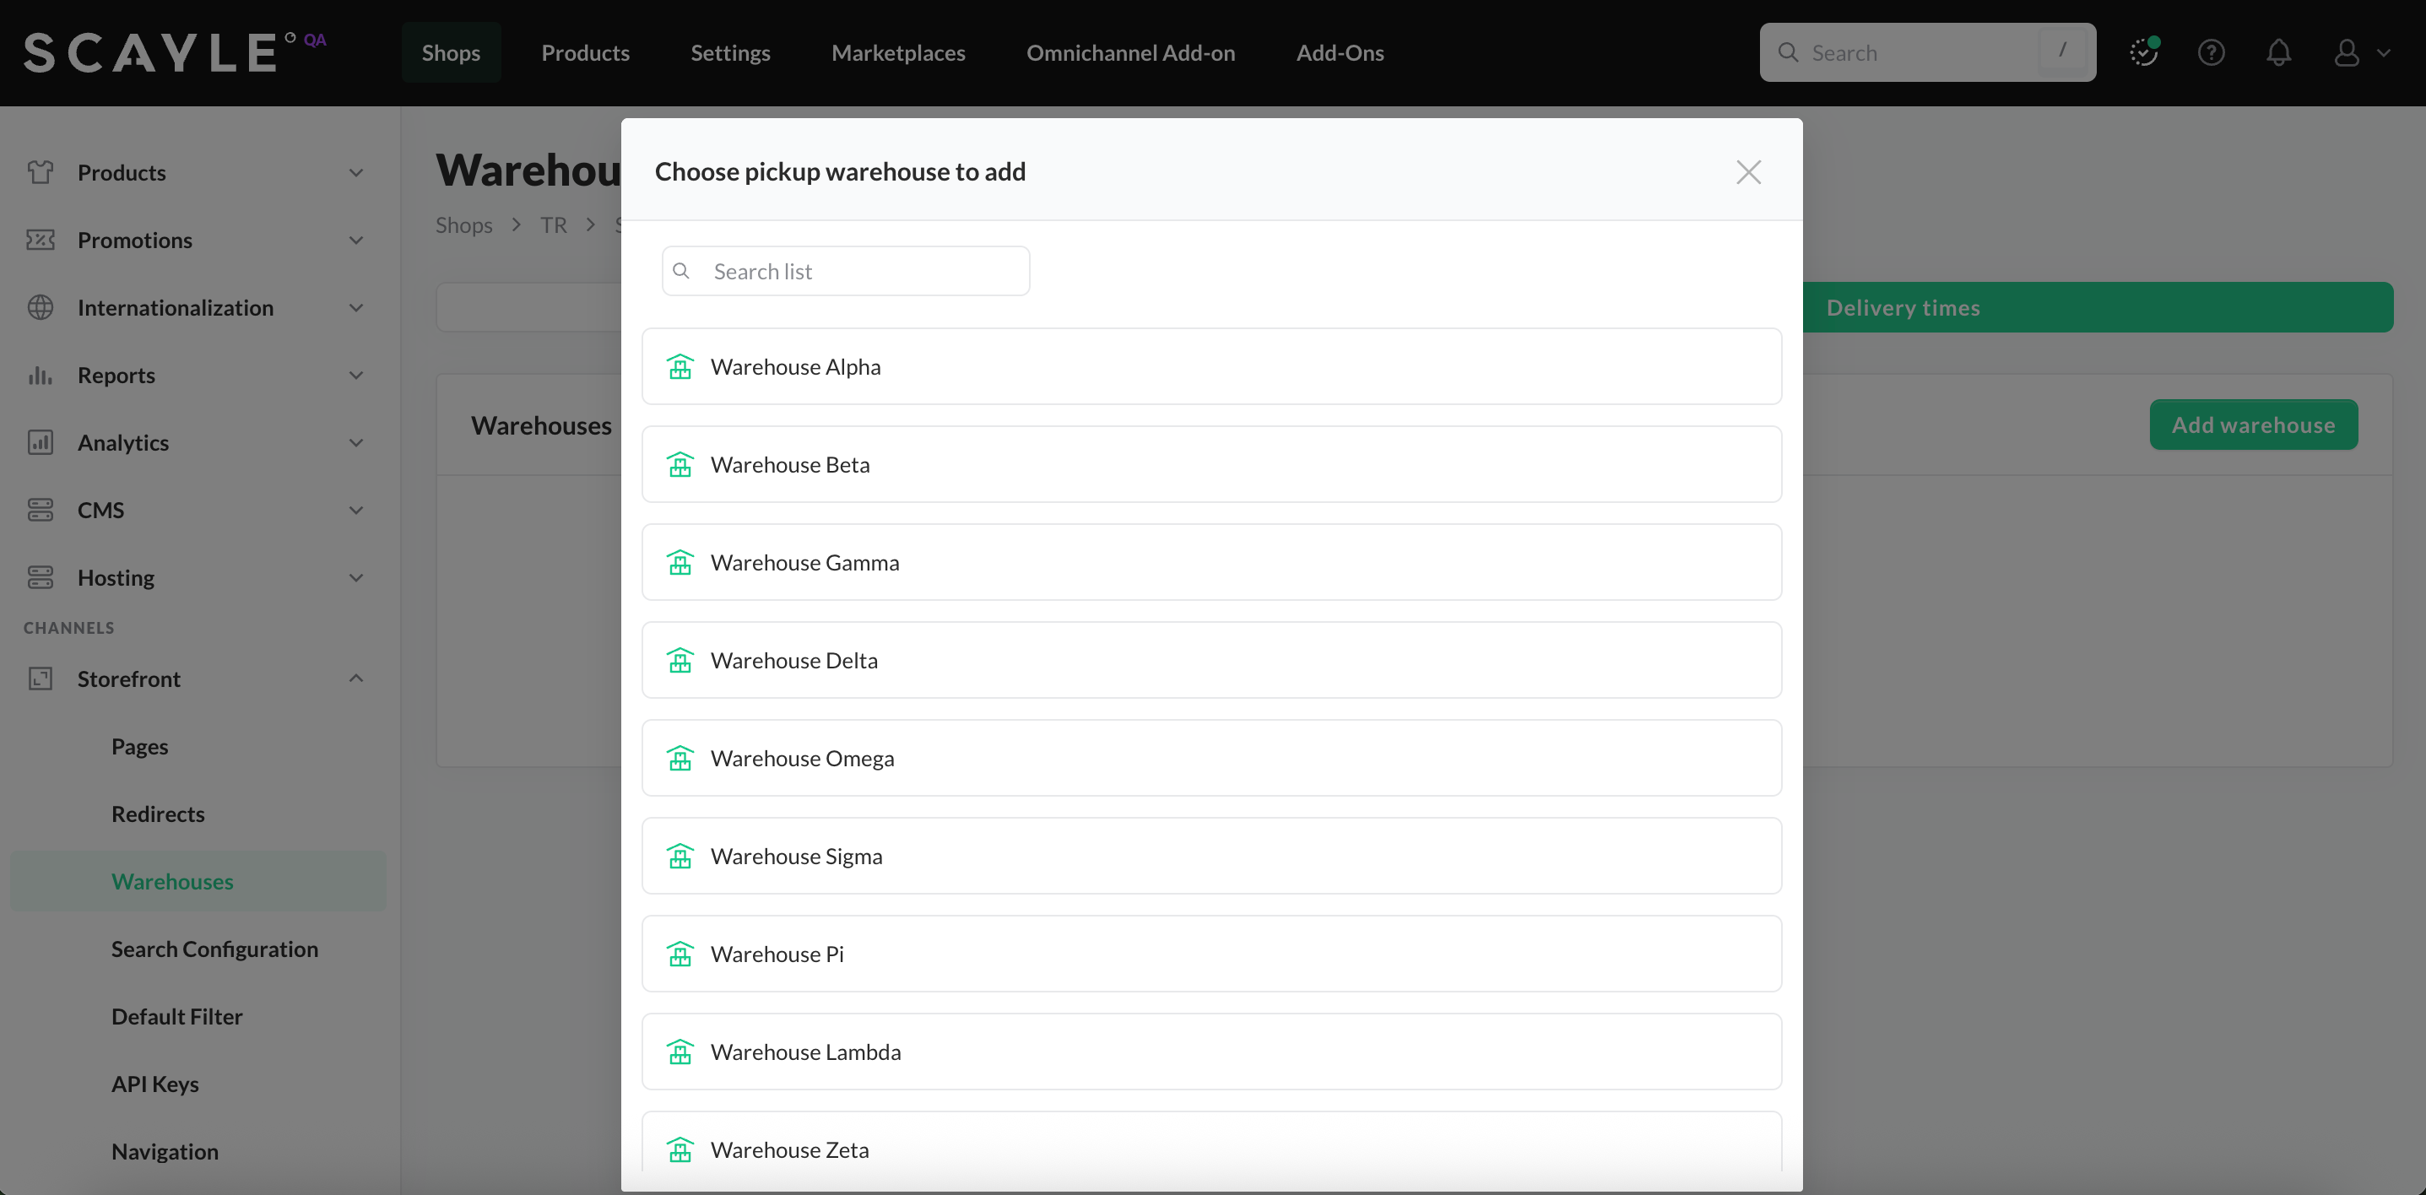The image size is (2426, 1195).
Task: Expand the Products sidebar section
Action: click(356, 173)
